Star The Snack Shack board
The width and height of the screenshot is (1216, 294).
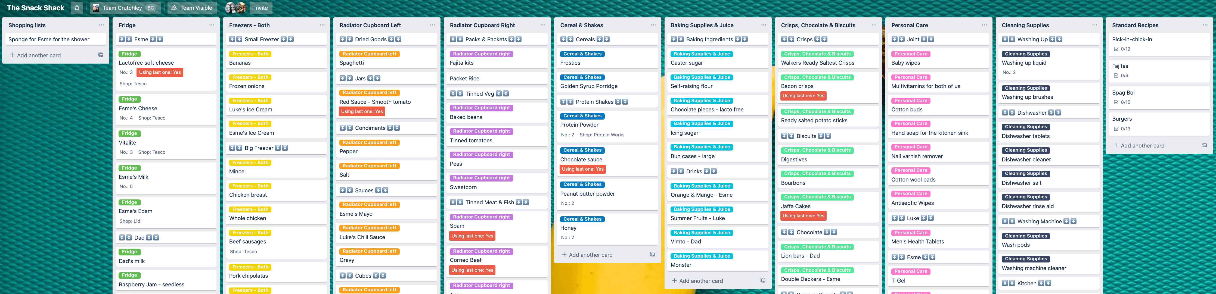pyautogui.click(x=77, y=8)
